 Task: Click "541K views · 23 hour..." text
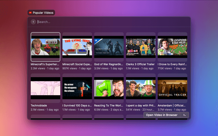[140, 109]
